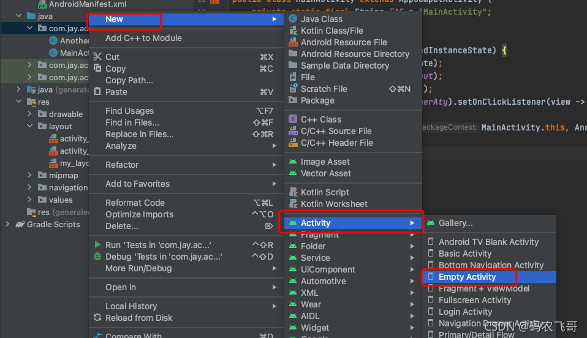Viewport: 587px width, 338px height.
Task: Click the Kotlin Class/File icon
Action: click(x=293, y=31)
